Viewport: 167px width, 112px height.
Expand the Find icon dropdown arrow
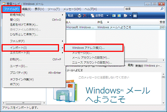coord(130,16)
